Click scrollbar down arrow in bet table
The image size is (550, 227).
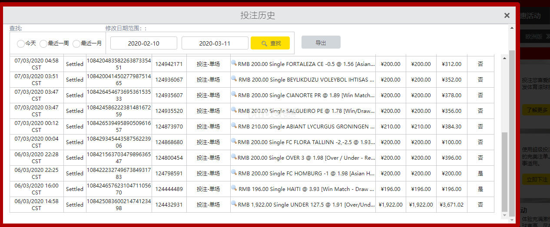click(505, 215)
